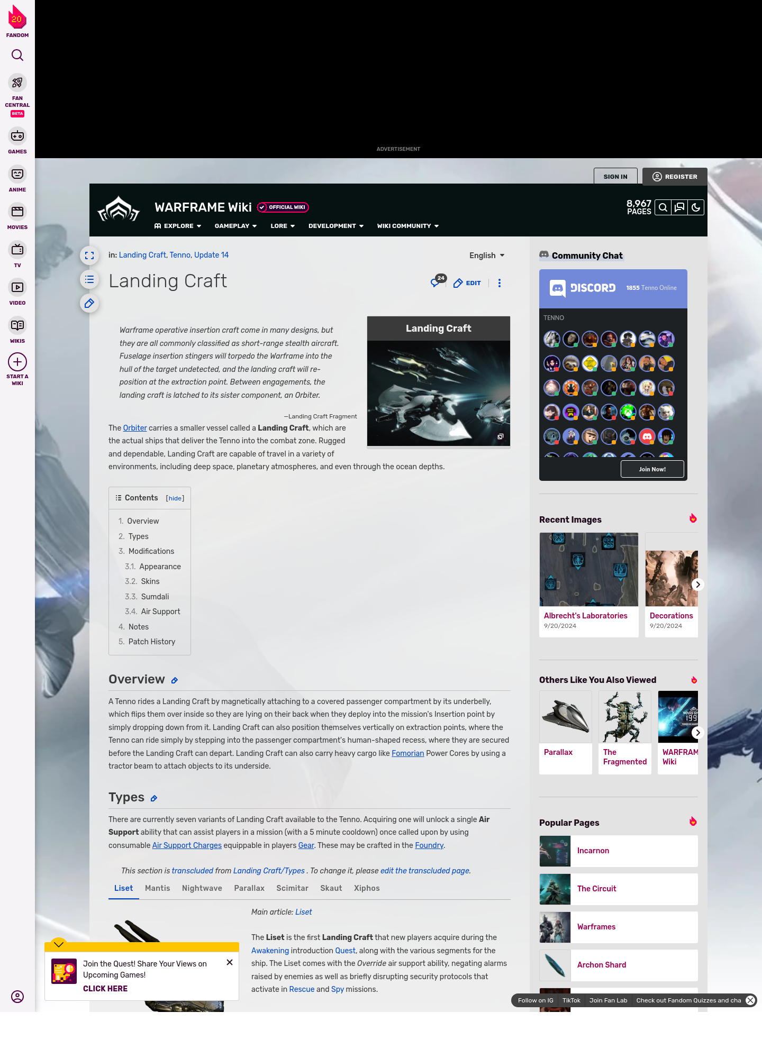Expand the Explore menu
Viewport: 762px width, 1058px height.
point(178,226)
